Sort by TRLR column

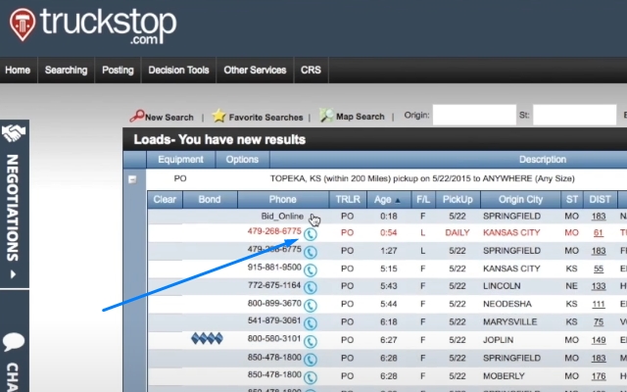click(x=348, y=200)
